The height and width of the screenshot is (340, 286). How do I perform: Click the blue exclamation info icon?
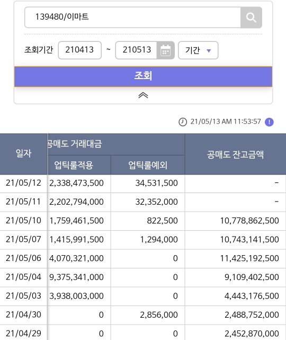click(269, 122)
